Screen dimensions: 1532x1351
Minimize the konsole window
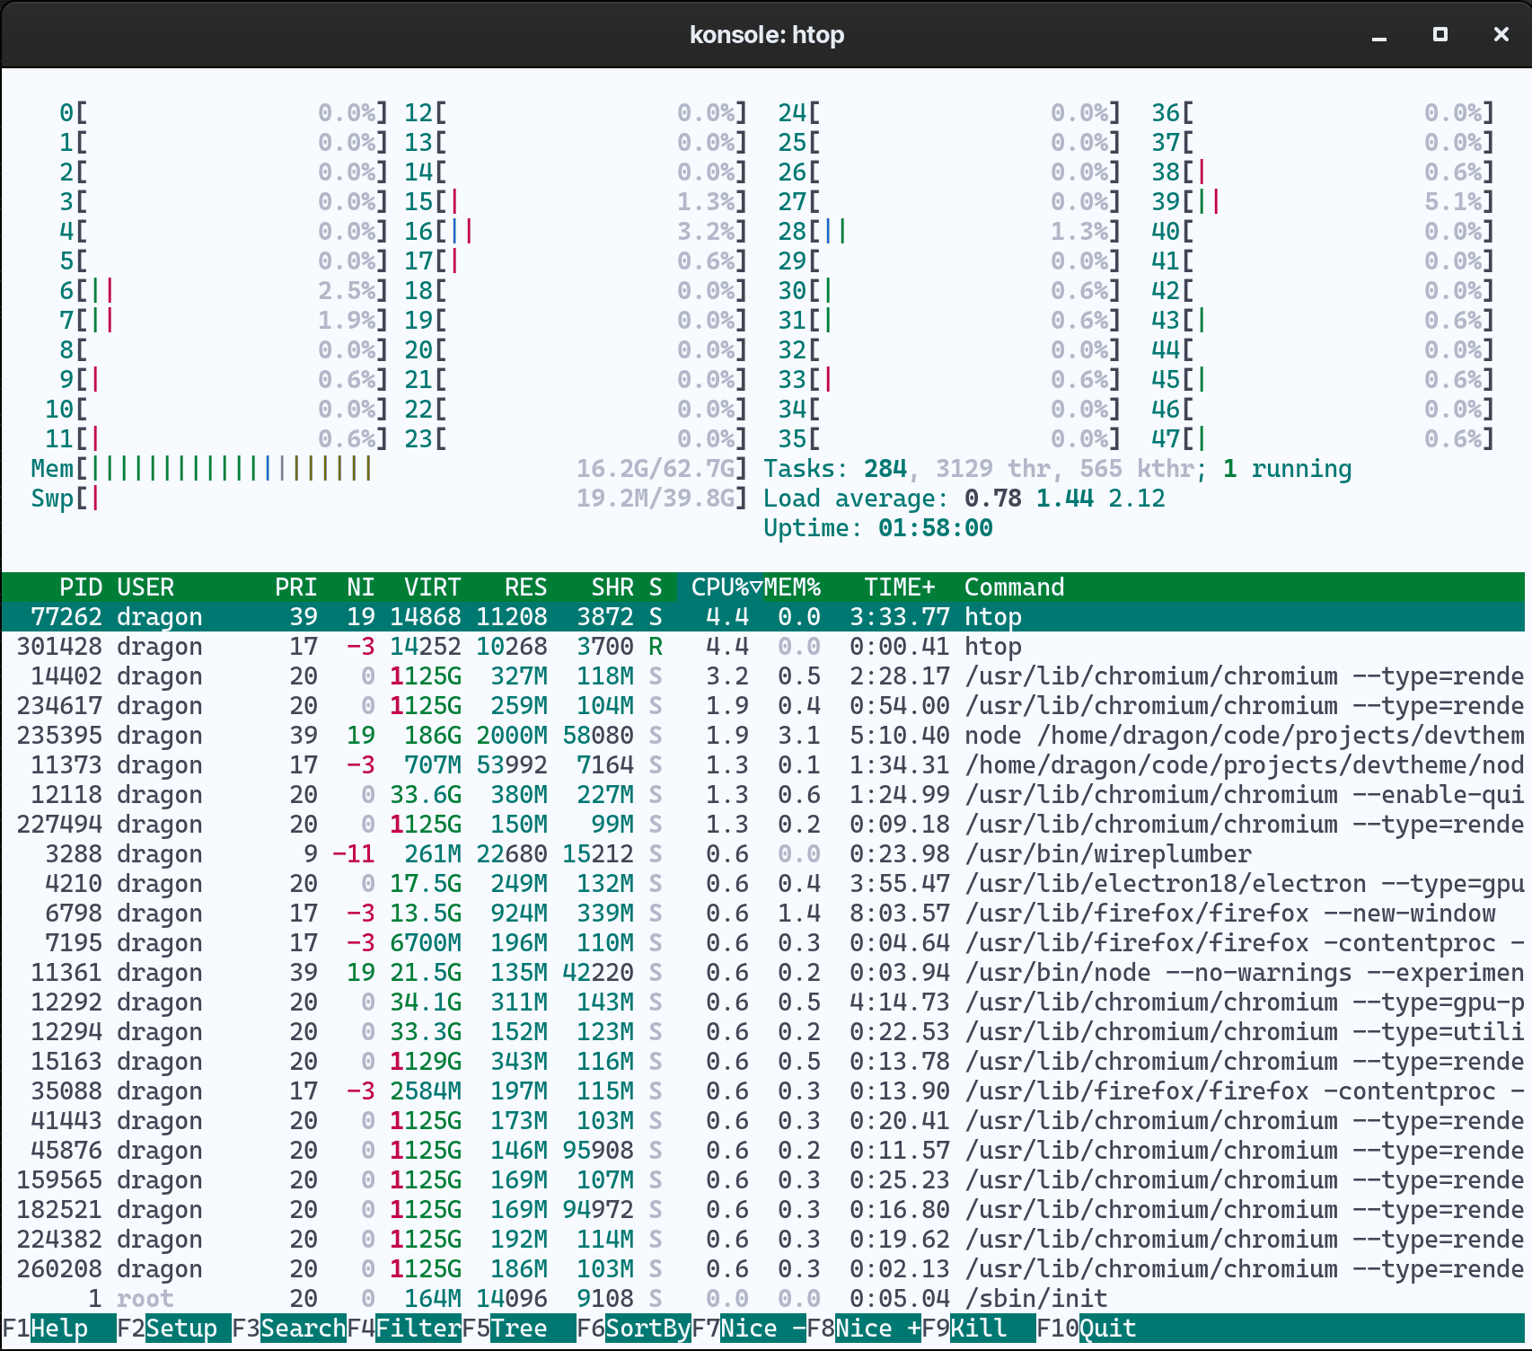point(1379,35)
